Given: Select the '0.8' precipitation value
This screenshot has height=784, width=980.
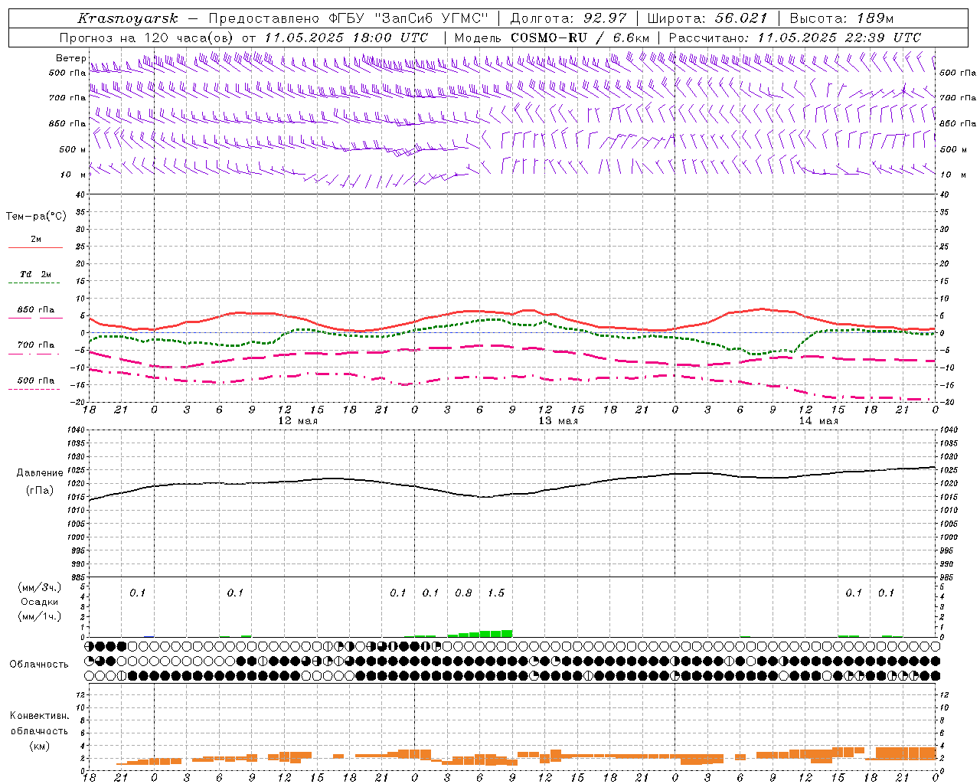Looking at the screenshot, I should 463,593.
